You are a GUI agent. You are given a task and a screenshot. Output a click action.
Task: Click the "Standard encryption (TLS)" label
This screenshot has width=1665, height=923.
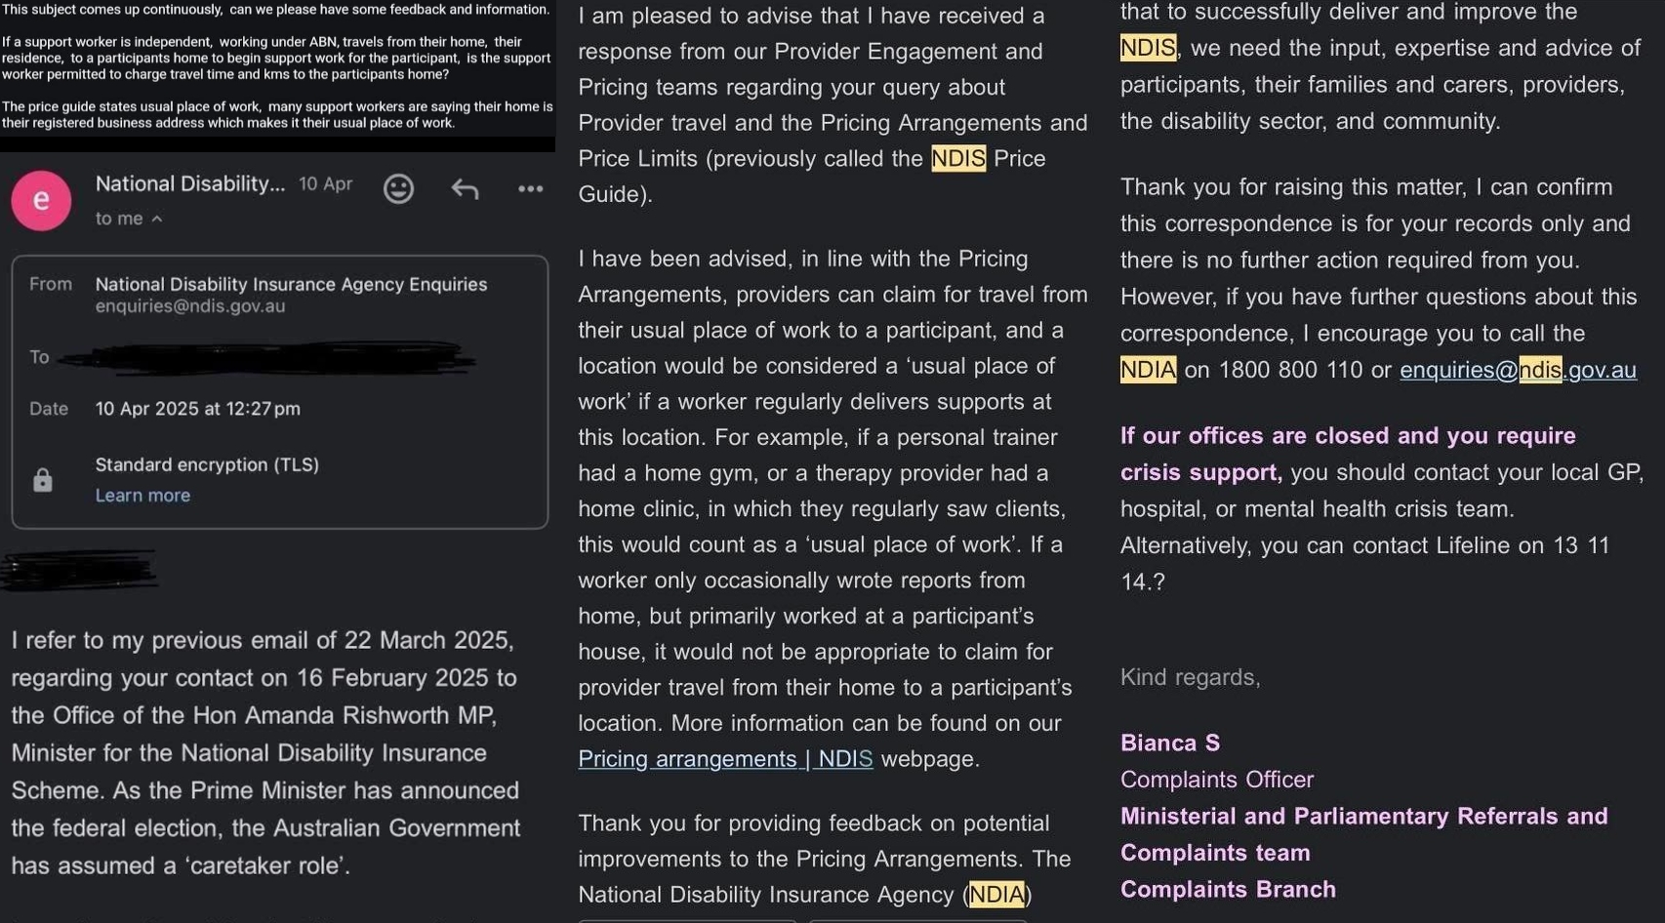(x=207, y=464)
